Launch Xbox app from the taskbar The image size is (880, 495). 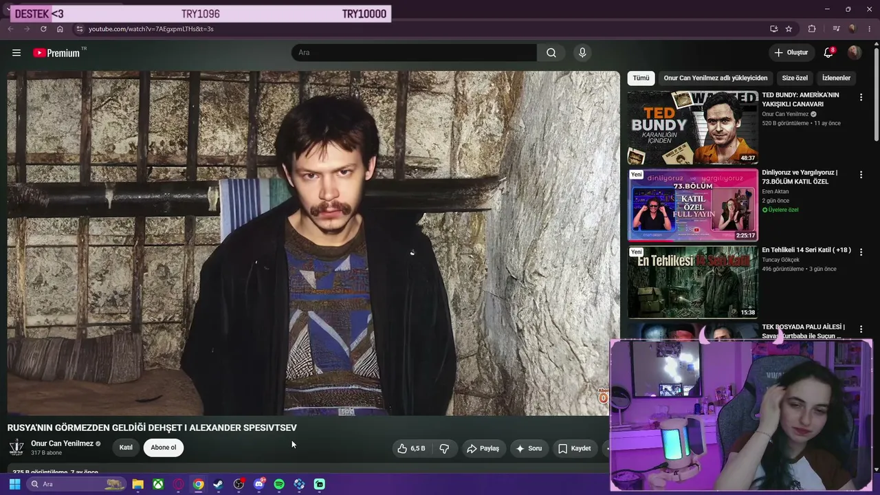coord(158,484)
